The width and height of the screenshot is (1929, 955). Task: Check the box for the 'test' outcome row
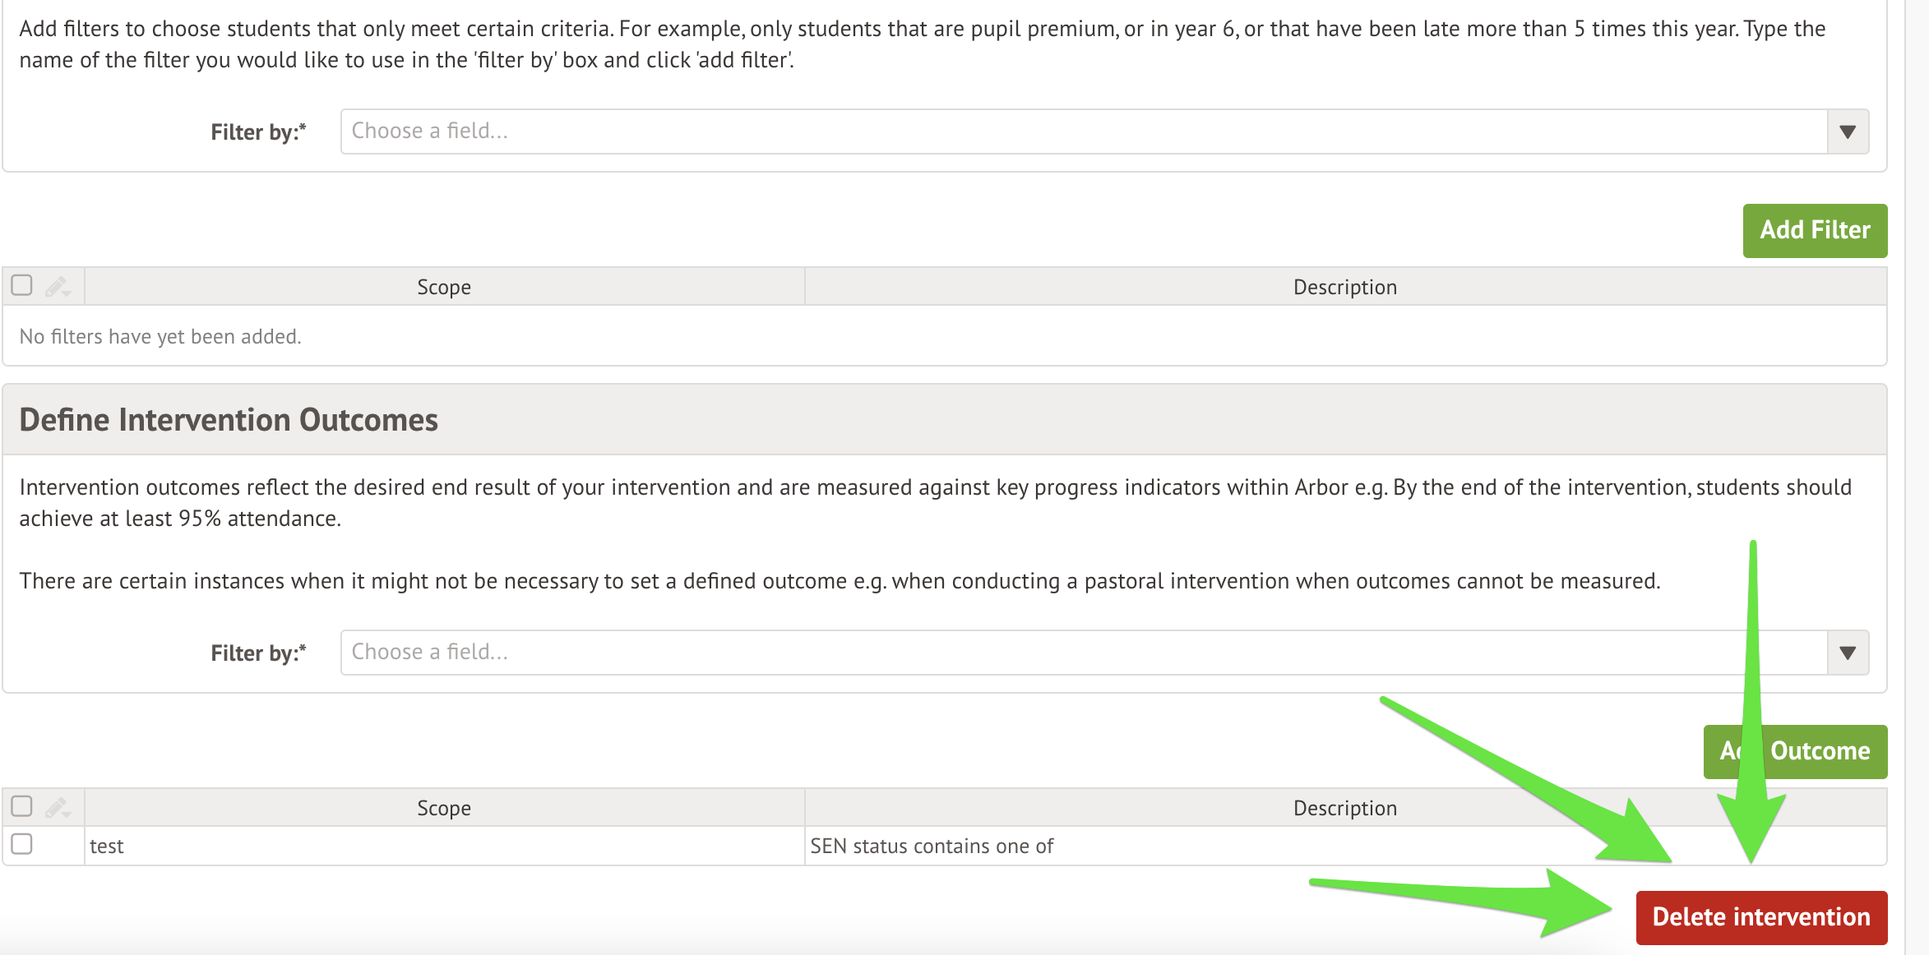coord(21,844)
